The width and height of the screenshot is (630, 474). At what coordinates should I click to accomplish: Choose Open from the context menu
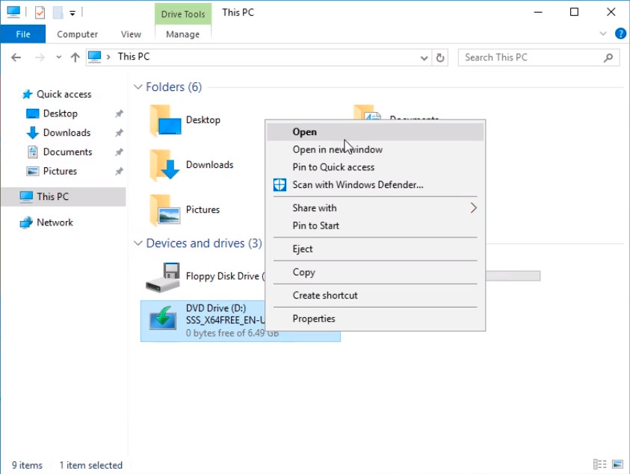375,132
